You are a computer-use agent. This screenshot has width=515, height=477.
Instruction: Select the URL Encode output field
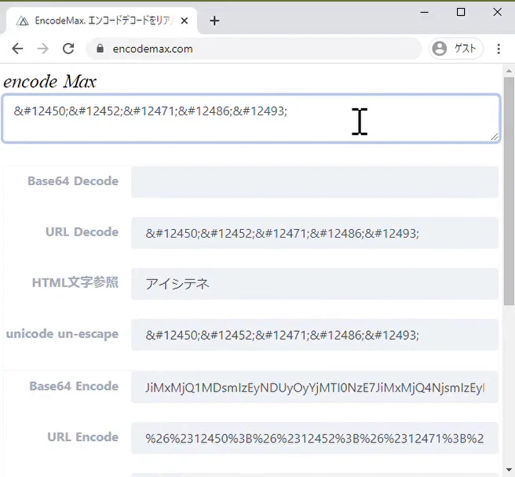pyautogui.click(x=315, y=438)
